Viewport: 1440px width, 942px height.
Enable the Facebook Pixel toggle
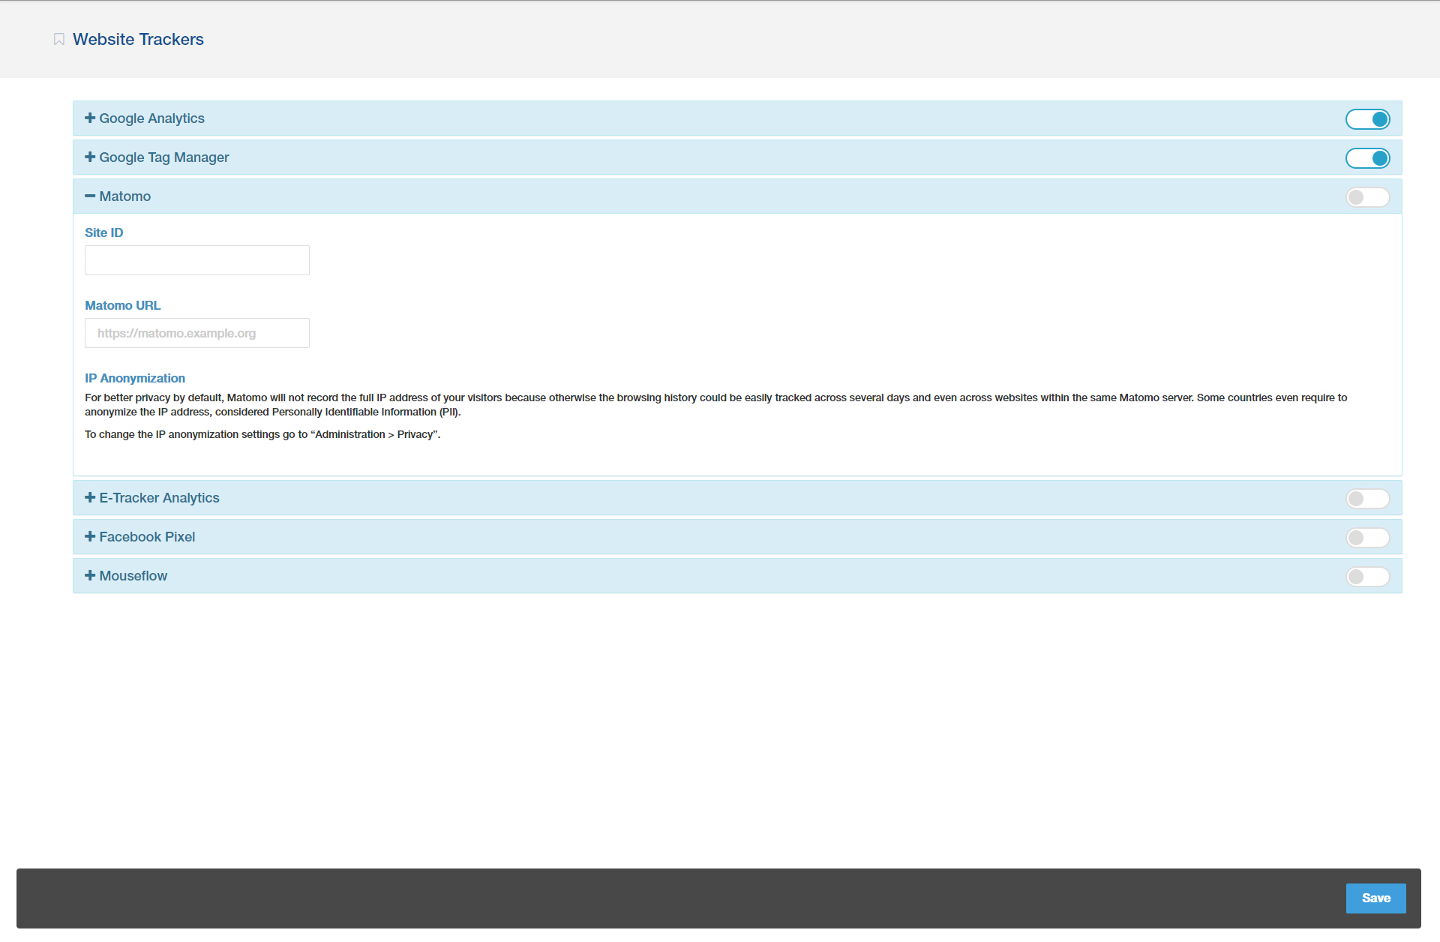[x=1366, y=538]
